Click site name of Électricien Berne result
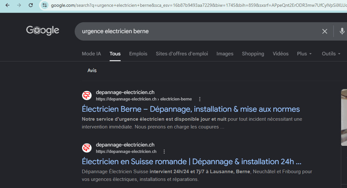347x188 pixels. click(125, 92)
